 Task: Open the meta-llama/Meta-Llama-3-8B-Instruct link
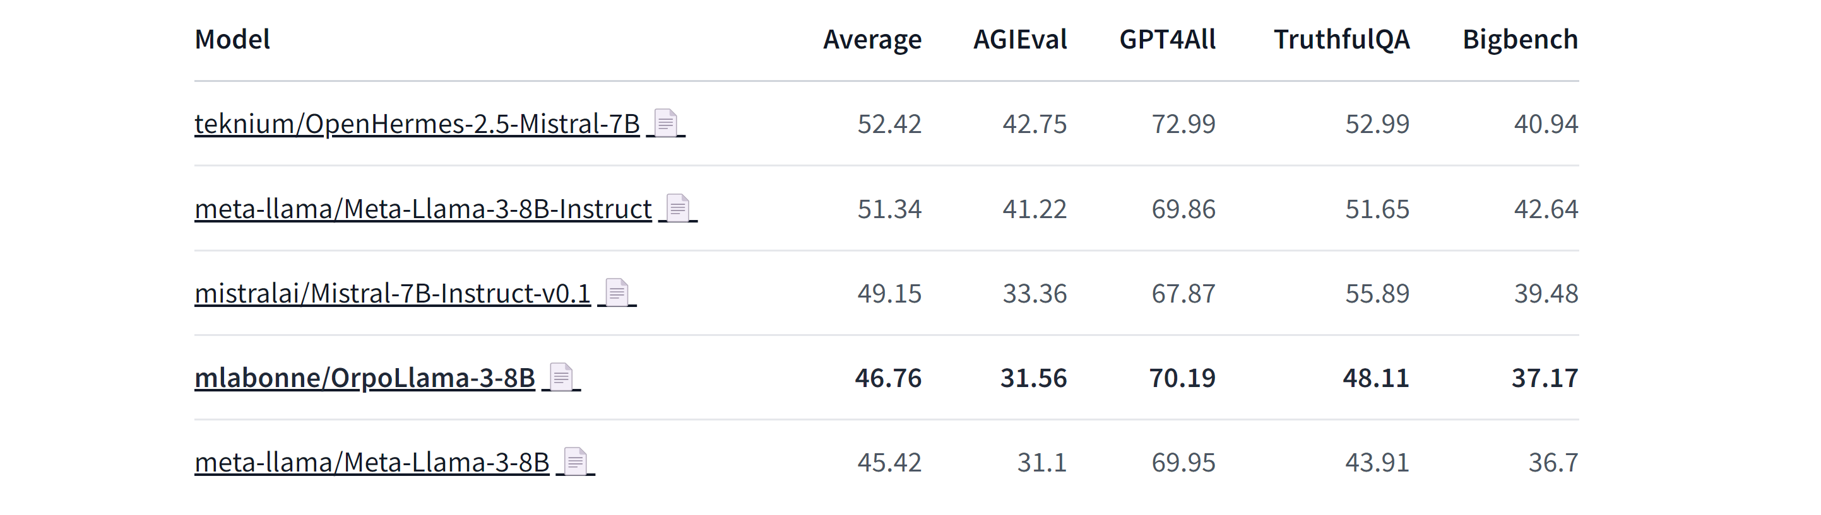[423, 209]
